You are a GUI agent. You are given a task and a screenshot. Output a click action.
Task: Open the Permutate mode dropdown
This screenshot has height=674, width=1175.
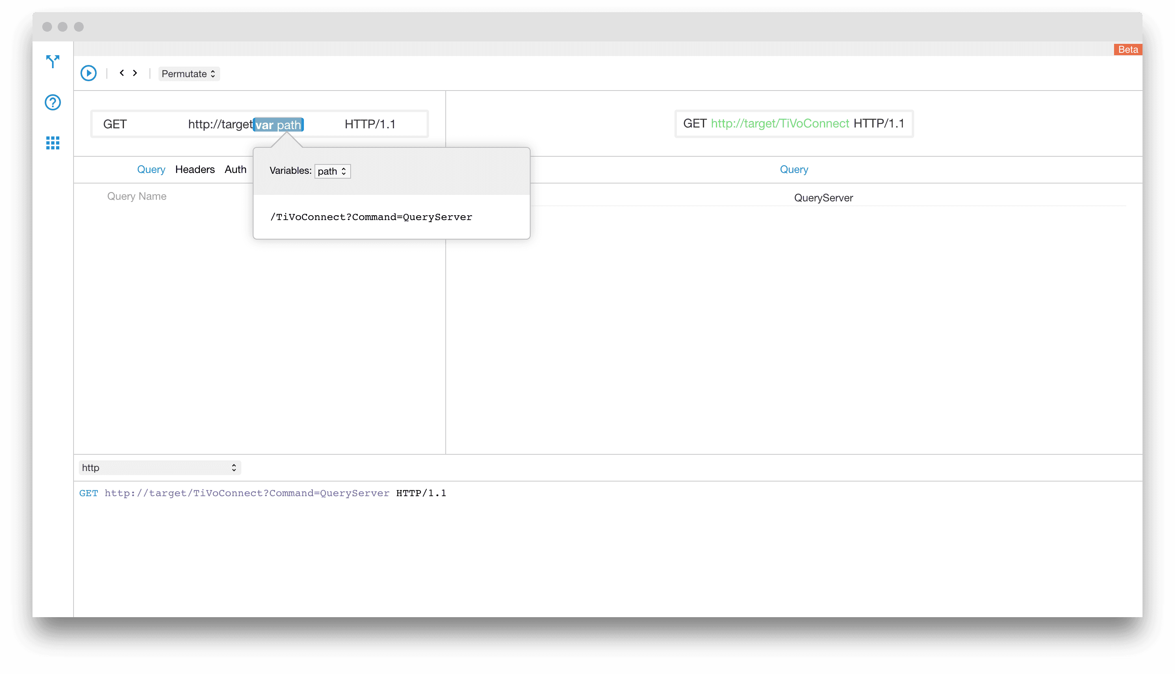point(189,73)
